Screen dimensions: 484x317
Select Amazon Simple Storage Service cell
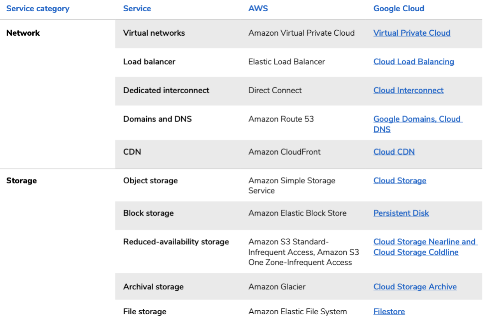pyautogui.click(x=292, y=186)
